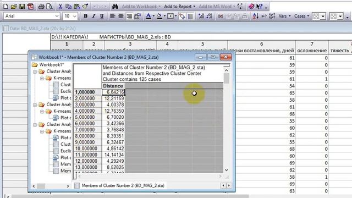Image resolution: width=352 pixels, height=198 pixels.
Task: Export as PDF using the red PDF icon
Action: (x=30, y=7)
